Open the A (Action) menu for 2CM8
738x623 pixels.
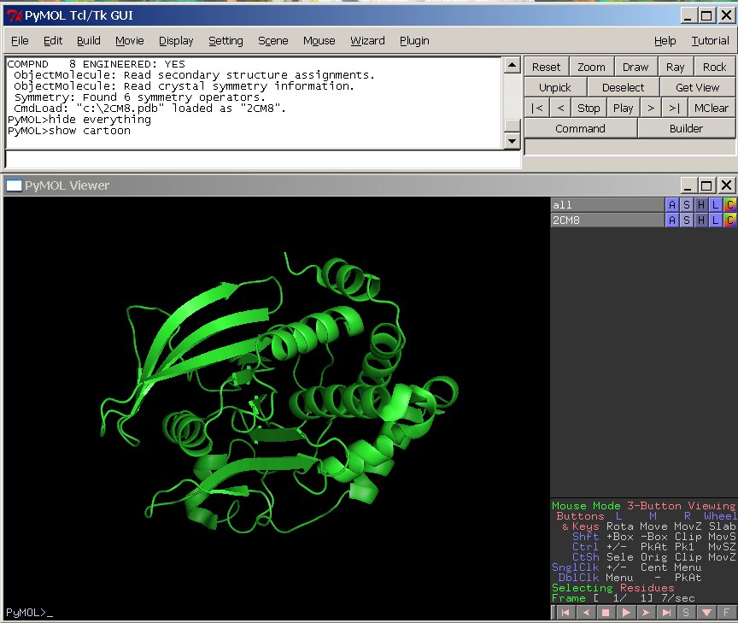pos(671,220)
